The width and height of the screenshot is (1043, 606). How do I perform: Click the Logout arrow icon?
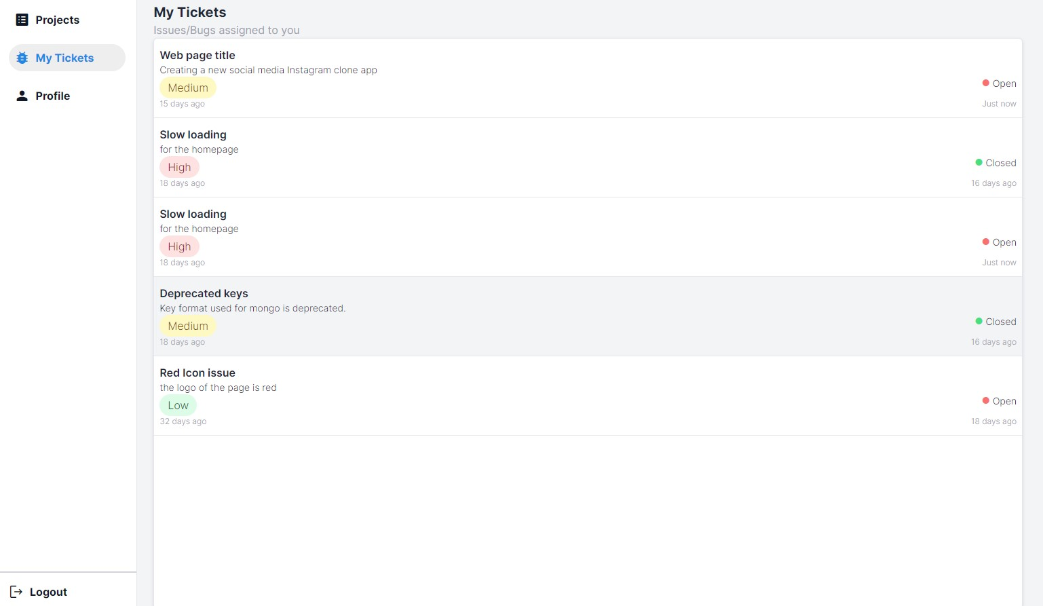tap(16, 592)
